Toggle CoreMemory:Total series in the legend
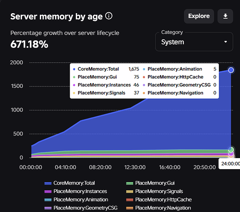The height and width of the screenshot is (212, 240). (70, 183)
